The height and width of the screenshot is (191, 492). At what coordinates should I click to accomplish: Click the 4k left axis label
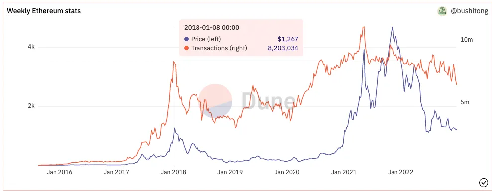click(31, 47)
